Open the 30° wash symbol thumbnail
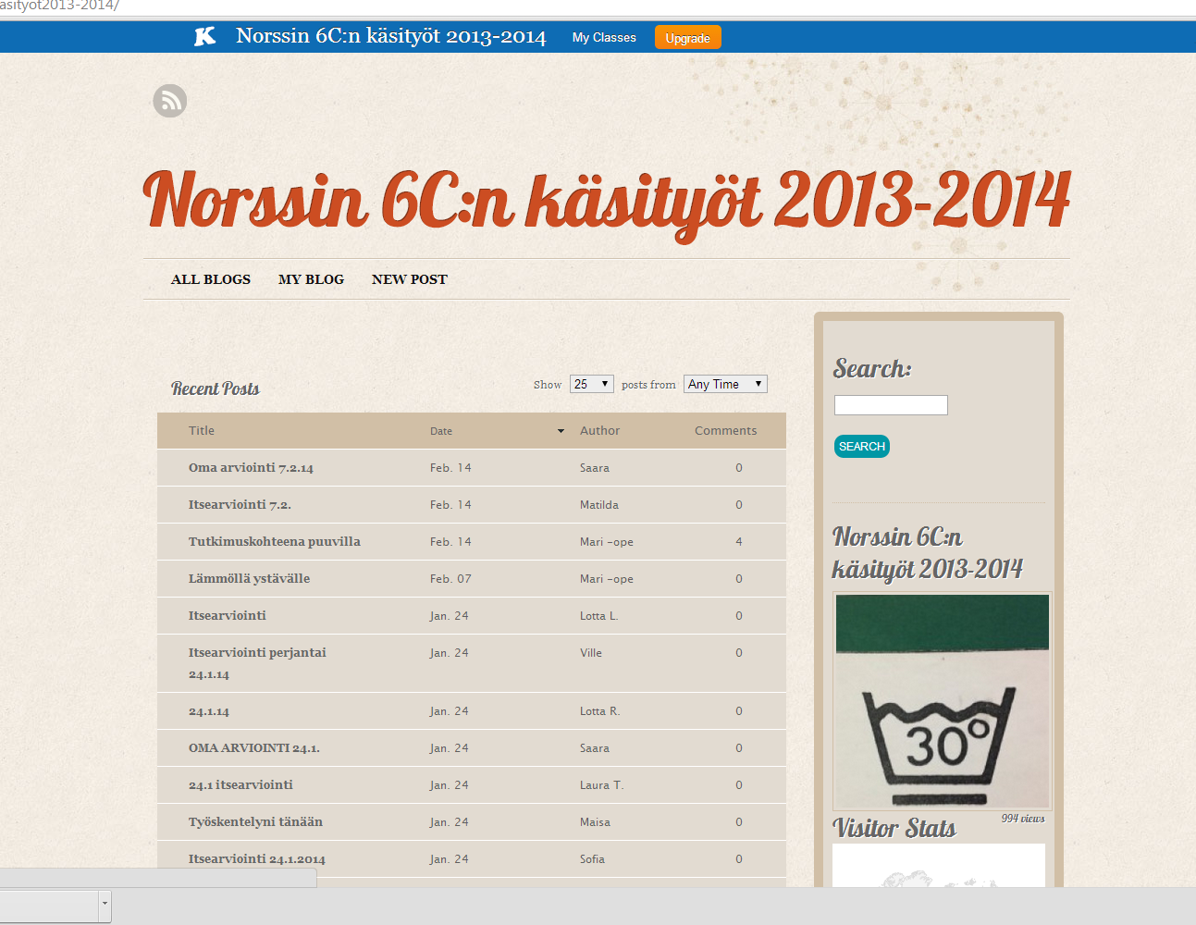 click(942, 701)
